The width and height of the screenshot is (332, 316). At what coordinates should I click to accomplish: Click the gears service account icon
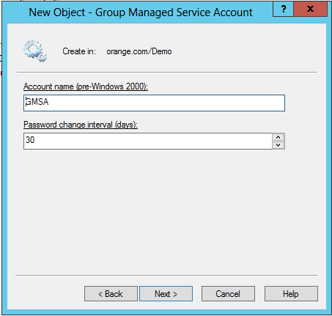(x=35, y=51)
